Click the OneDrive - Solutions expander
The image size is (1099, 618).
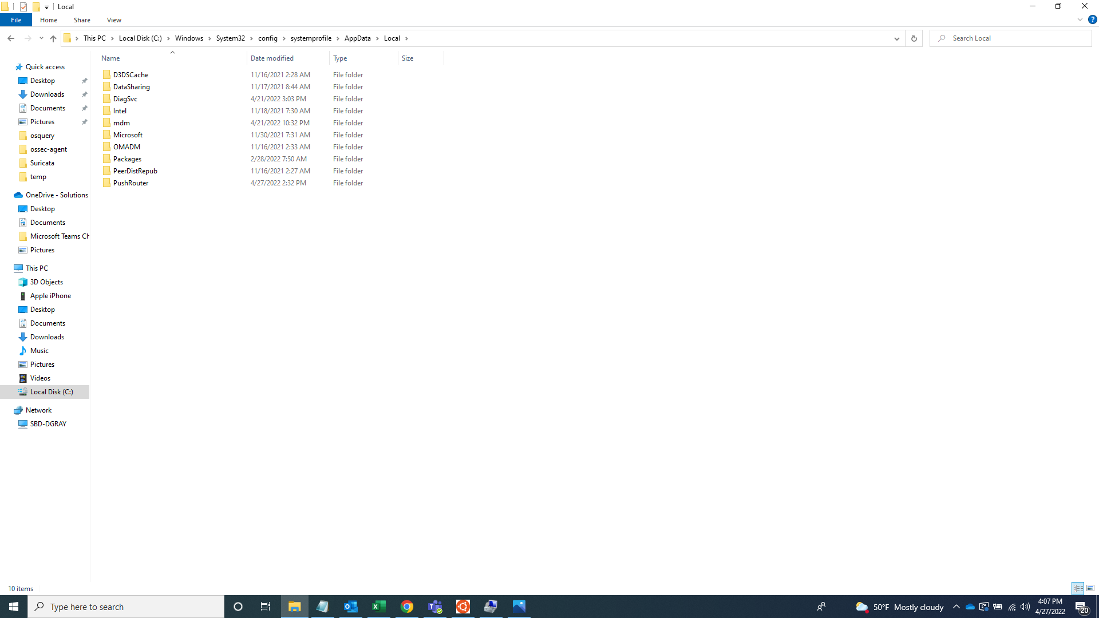point(6,195)
